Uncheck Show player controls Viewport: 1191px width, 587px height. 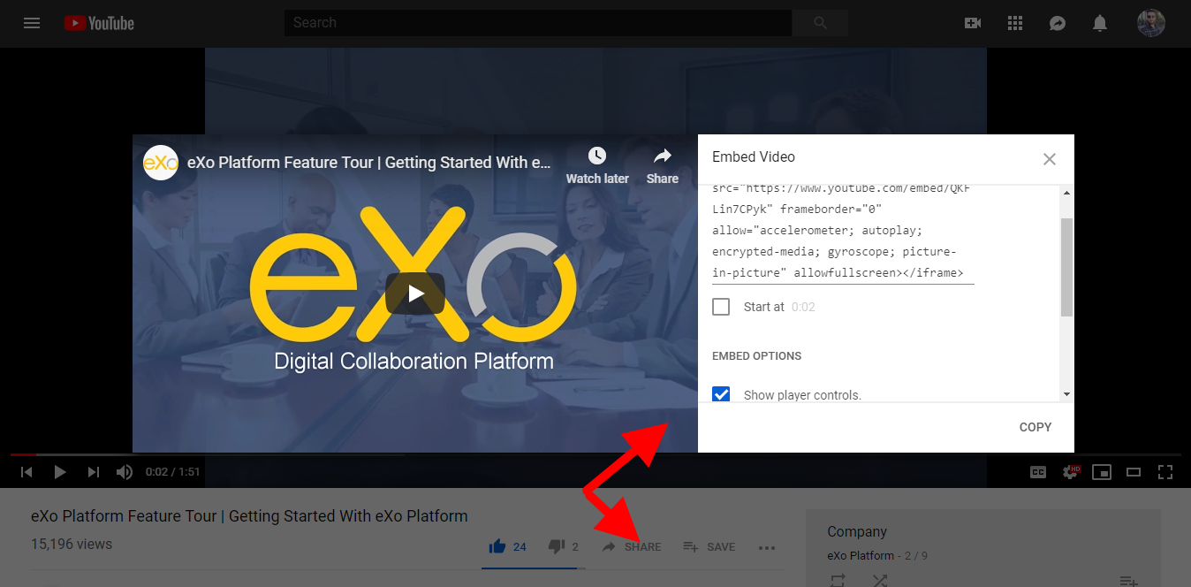tap(721, 394)
